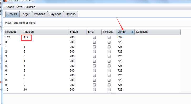
Task: Toggle the Error checkbox for request 0
Action: coord(94,42)
